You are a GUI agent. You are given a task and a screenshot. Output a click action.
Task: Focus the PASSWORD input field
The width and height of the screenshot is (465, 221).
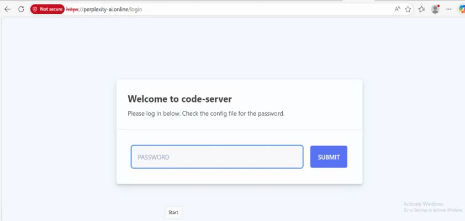point(217,157)
